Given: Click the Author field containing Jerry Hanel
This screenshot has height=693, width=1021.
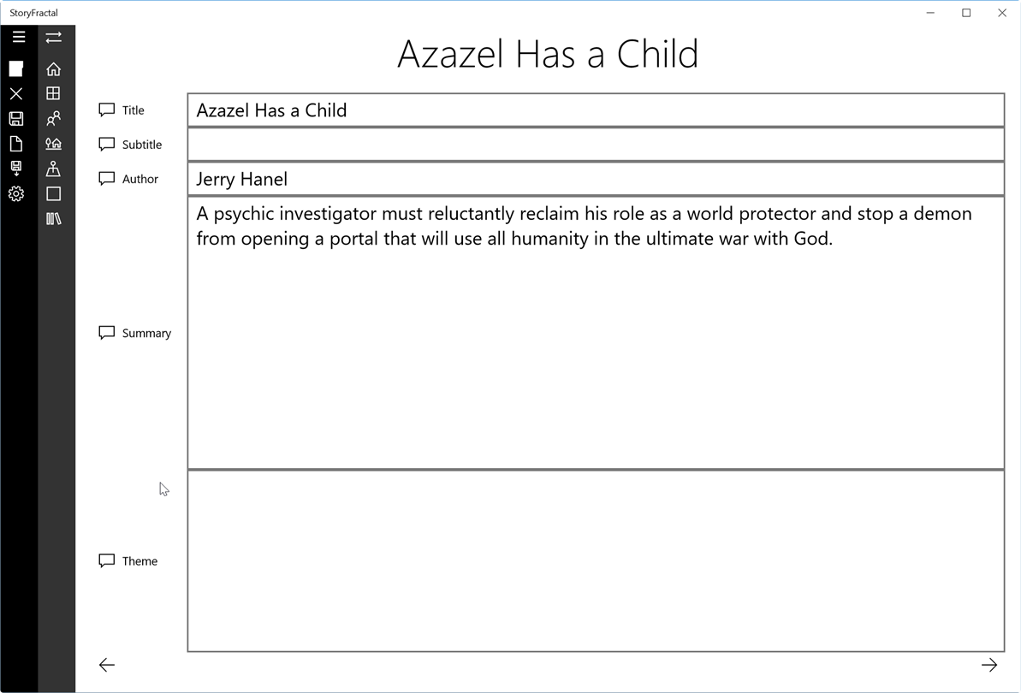Looking at the screenshot, I should [x=595, y=179].
